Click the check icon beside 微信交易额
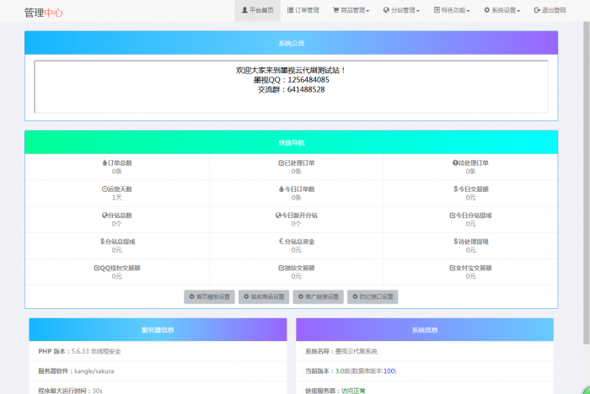The image size is (590, 394). (x=281, y=268)
